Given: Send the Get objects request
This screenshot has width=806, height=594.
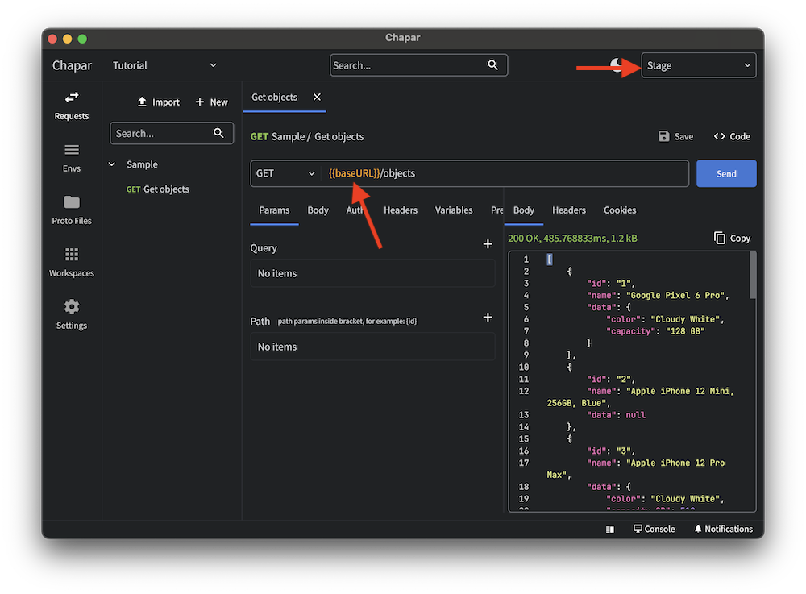Looking at the screenshot, I should [725, 173].
